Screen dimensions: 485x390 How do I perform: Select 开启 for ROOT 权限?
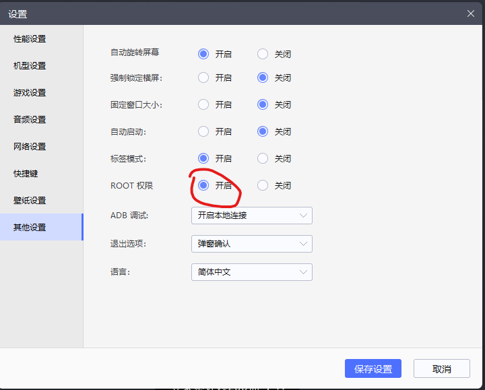click(x=203, y=186)
